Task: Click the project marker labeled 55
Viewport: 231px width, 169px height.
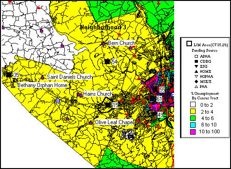Action: click(x=155, y=90)
